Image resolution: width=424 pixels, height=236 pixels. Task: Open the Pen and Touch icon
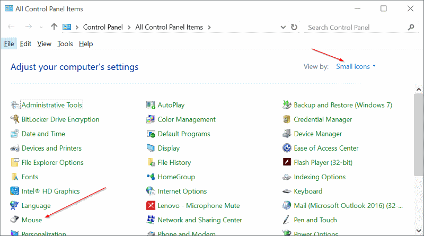287,220
